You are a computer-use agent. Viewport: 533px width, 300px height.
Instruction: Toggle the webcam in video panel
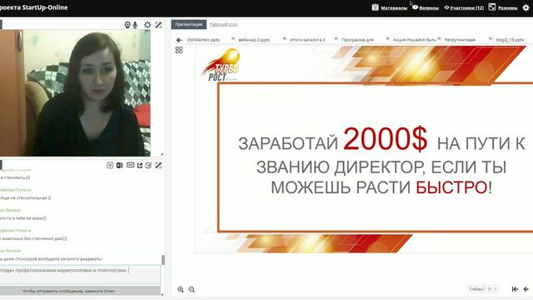pos(127,25)
